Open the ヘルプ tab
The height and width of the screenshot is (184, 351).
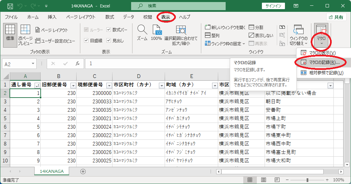pyautogui.click(x=185, y=17)
